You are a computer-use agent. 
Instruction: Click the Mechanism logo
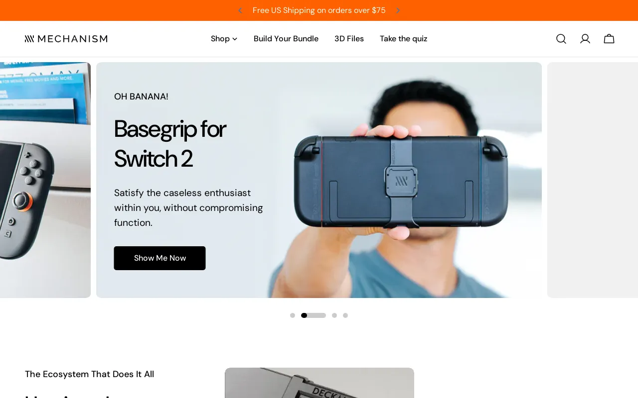pos(66,39)
